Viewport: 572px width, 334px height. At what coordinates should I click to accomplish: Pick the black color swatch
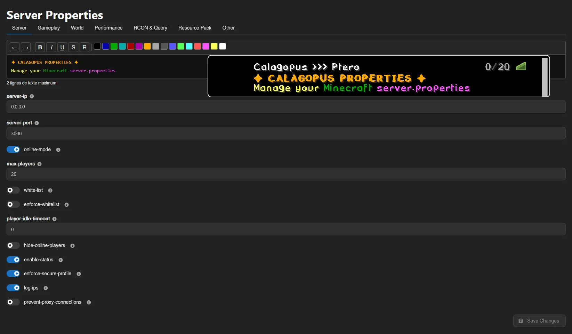(97, 46)
